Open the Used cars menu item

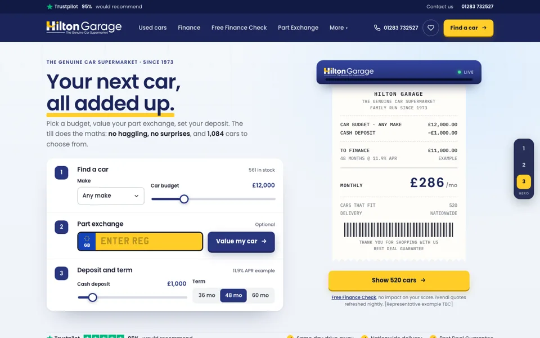152,28
